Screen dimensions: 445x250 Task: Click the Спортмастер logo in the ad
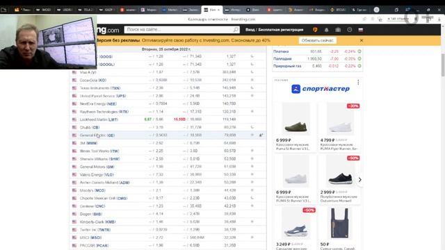pyautogui.click(x=321, y=89)
